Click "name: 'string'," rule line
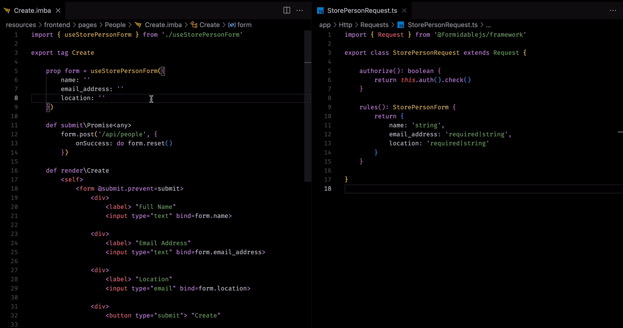 417,125
